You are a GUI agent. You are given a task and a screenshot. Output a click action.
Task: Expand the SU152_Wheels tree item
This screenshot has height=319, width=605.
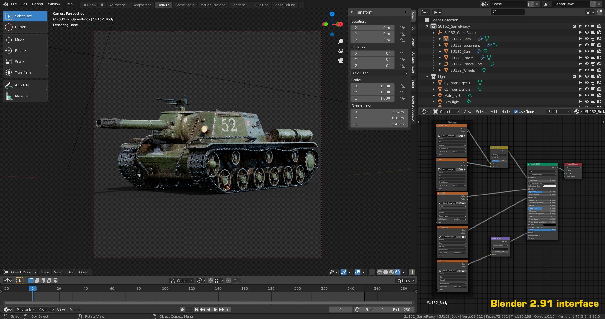tap(440, 70)
